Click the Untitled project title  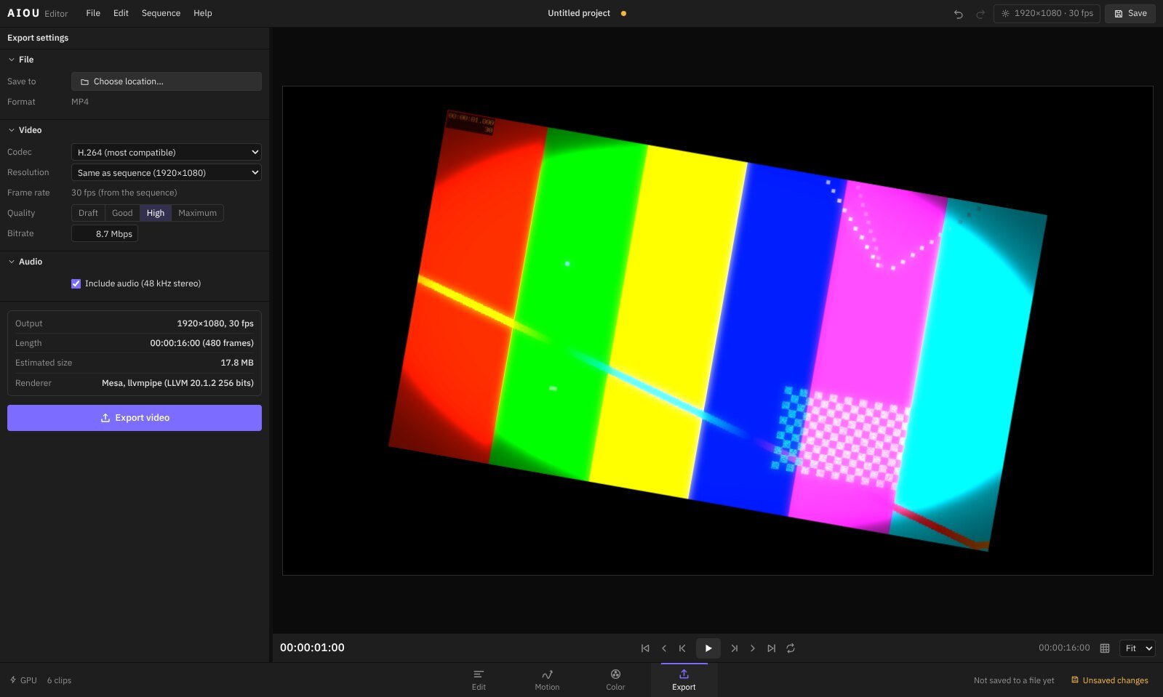tap(579, 13)
